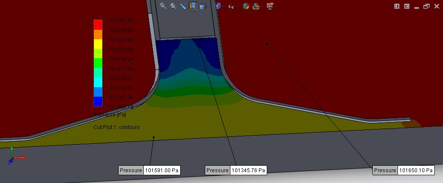This screenshot has width=443, height=183.
Task: Expand the View Settings dropdown arrow
Action: click(276, 6)
